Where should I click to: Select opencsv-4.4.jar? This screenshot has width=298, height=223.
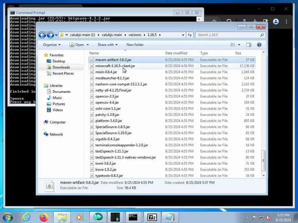[x=172, y=102]
